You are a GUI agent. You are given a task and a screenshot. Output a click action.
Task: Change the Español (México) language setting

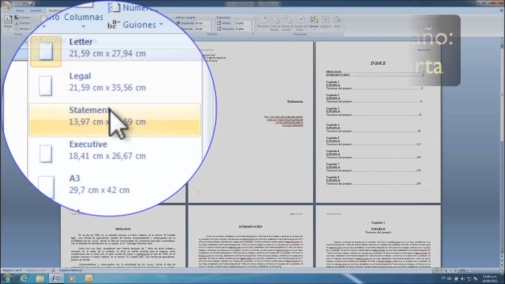(x=71, y=270)
